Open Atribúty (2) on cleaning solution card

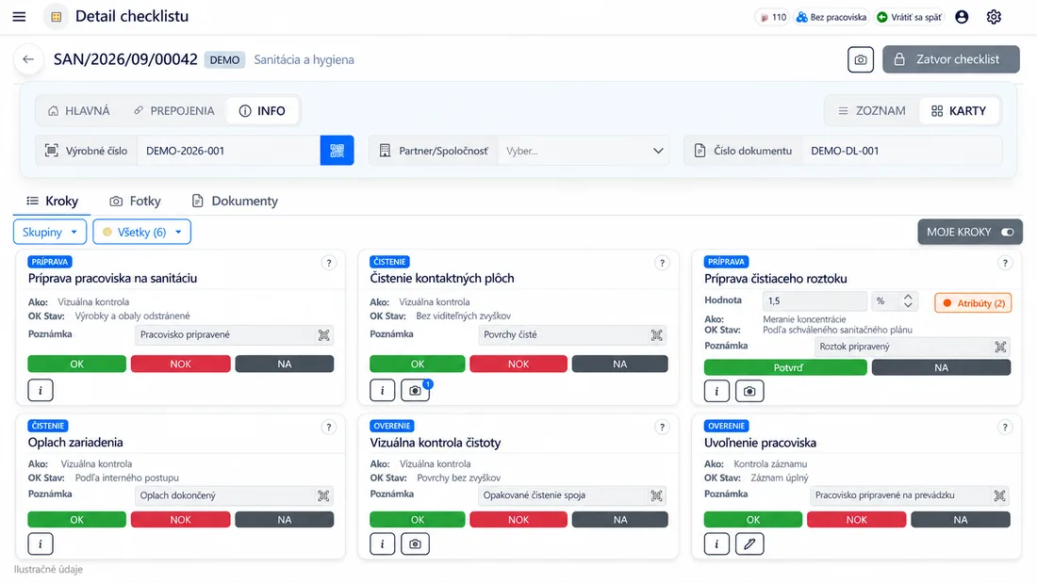tap(973, 303)
